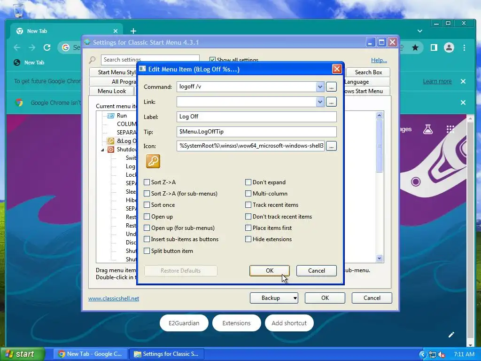Click the search magnifier icon in Settings window

92,60
